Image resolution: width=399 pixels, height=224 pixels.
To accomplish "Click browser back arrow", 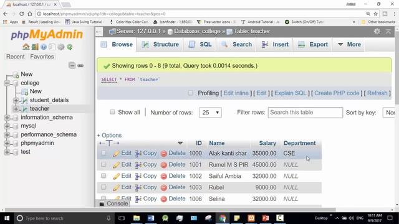I will point(6,14).
